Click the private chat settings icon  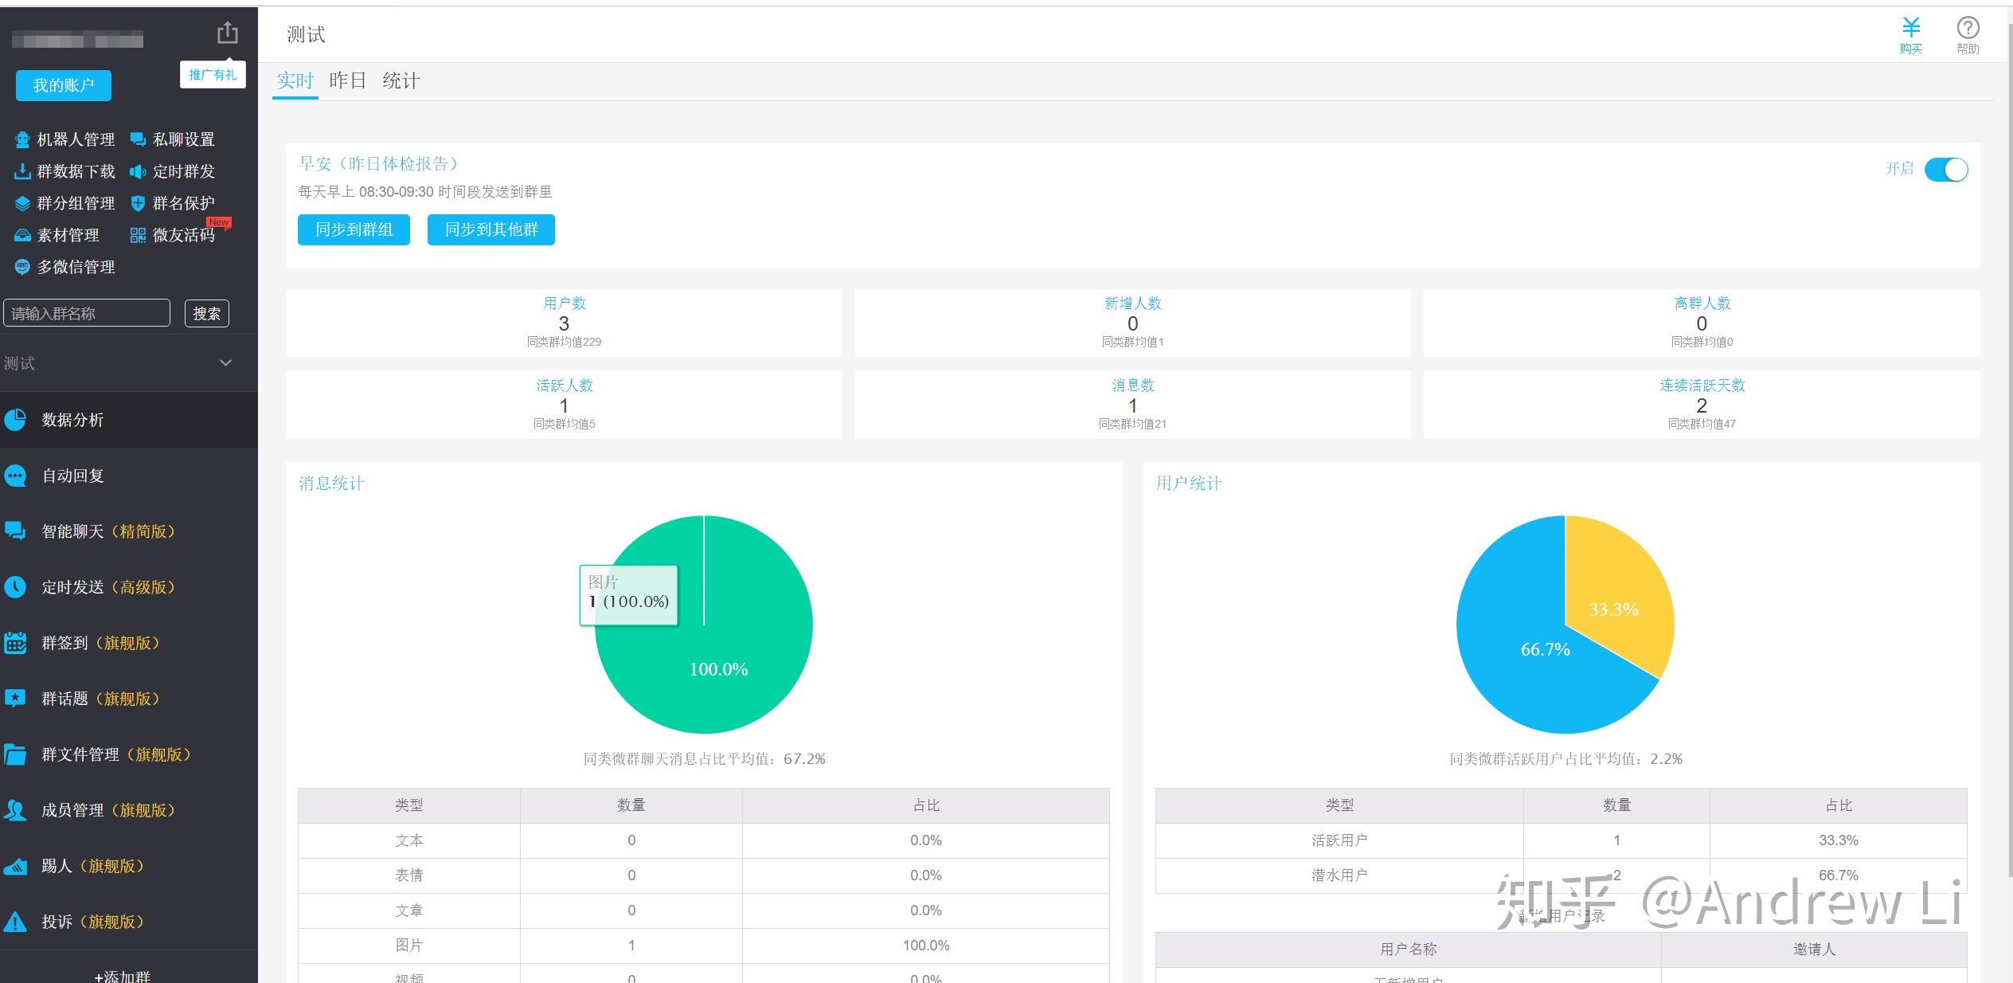coord(138,139)
